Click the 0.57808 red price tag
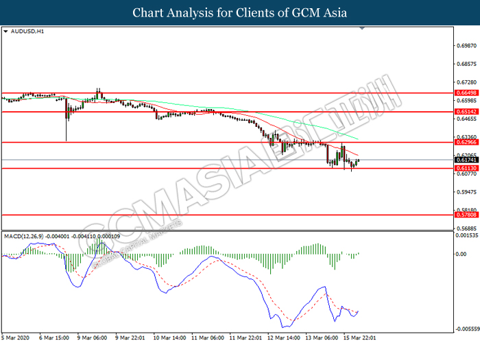The height and width of the screenshot is (343, 480). tap(466, 215)
